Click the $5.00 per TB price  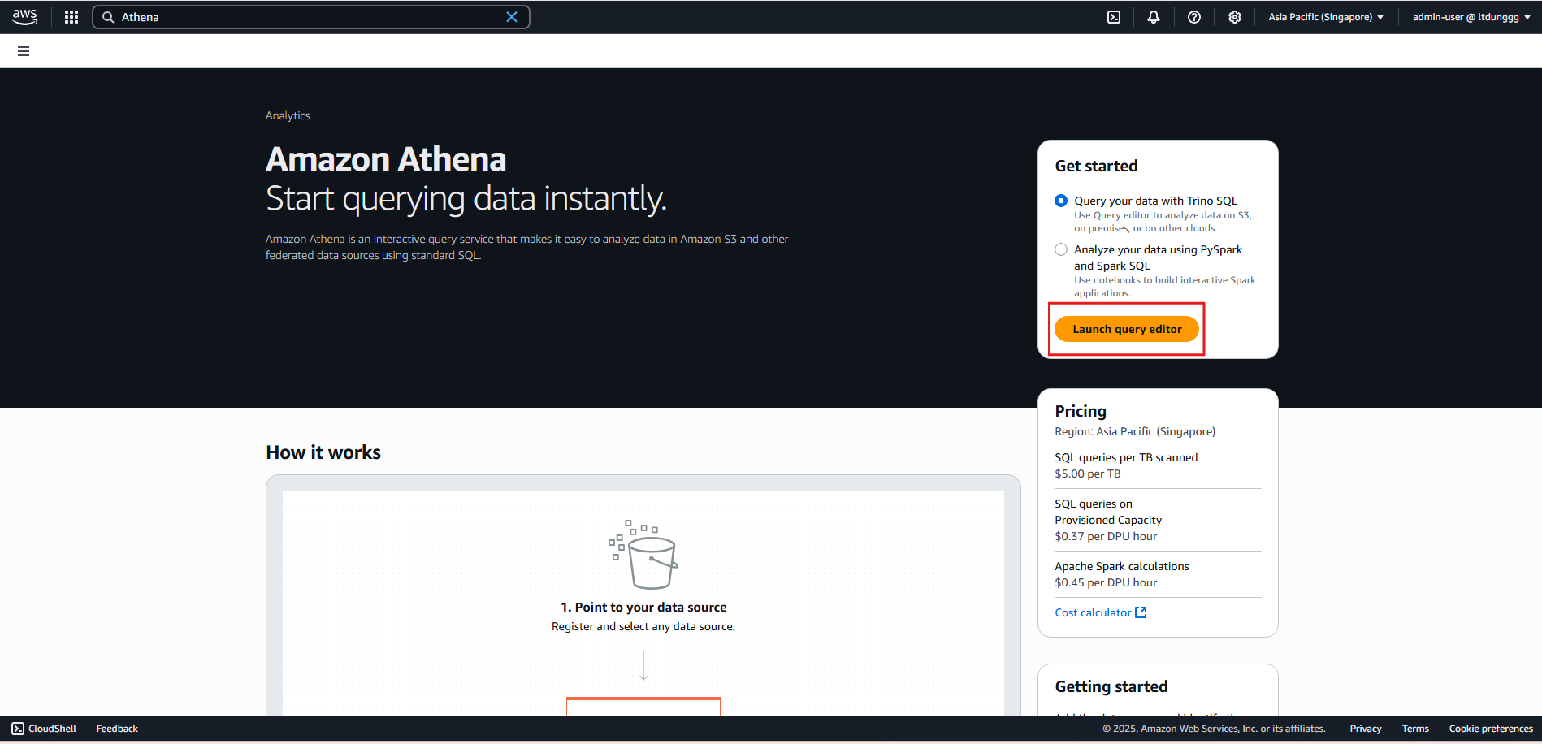(1087, 474)
